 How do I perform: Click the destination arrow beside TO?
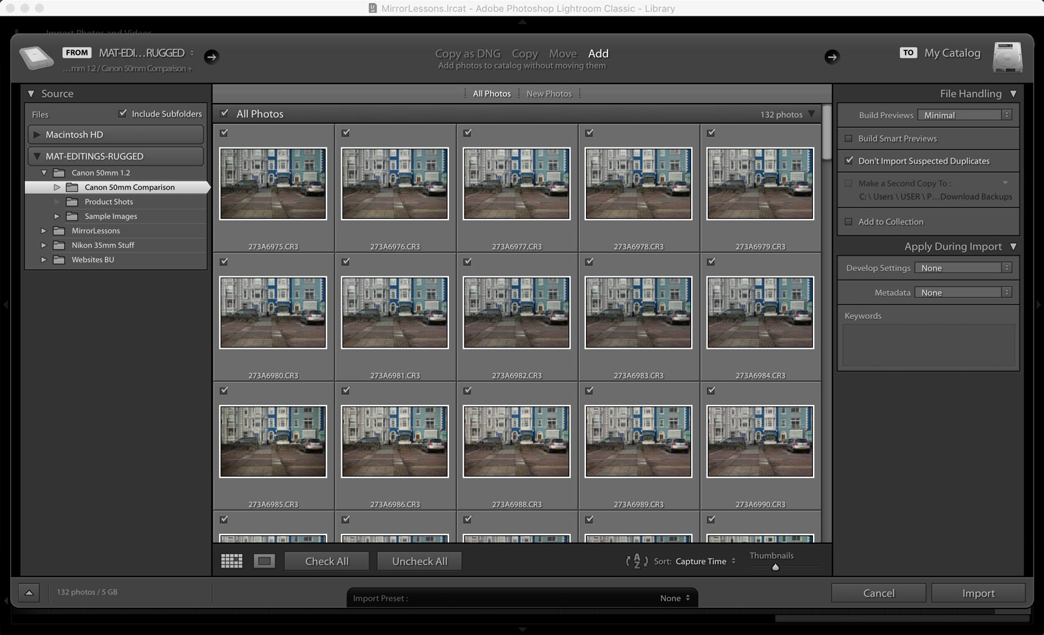coord(831,57)
